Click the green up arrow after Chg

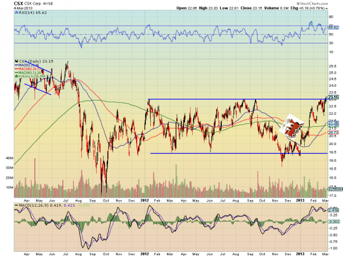[x=326, y=9]
